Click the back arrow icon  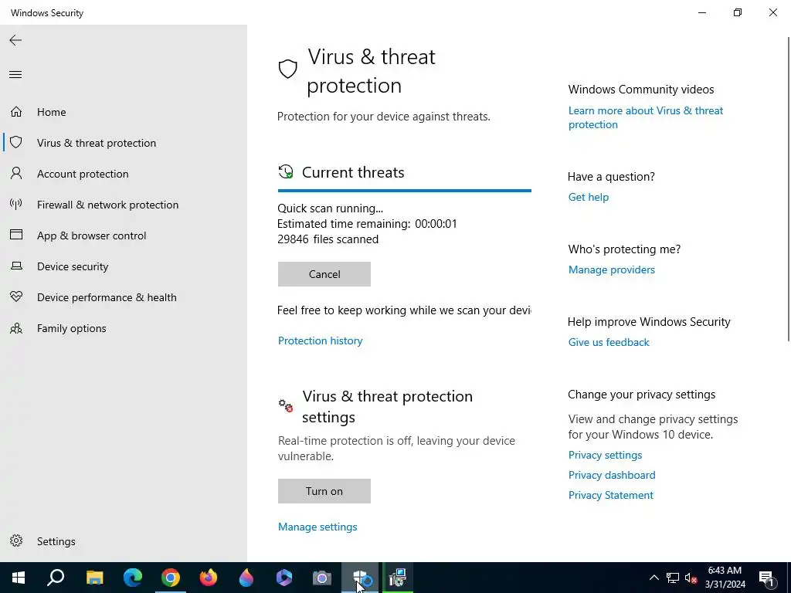(x=15, y=40)
